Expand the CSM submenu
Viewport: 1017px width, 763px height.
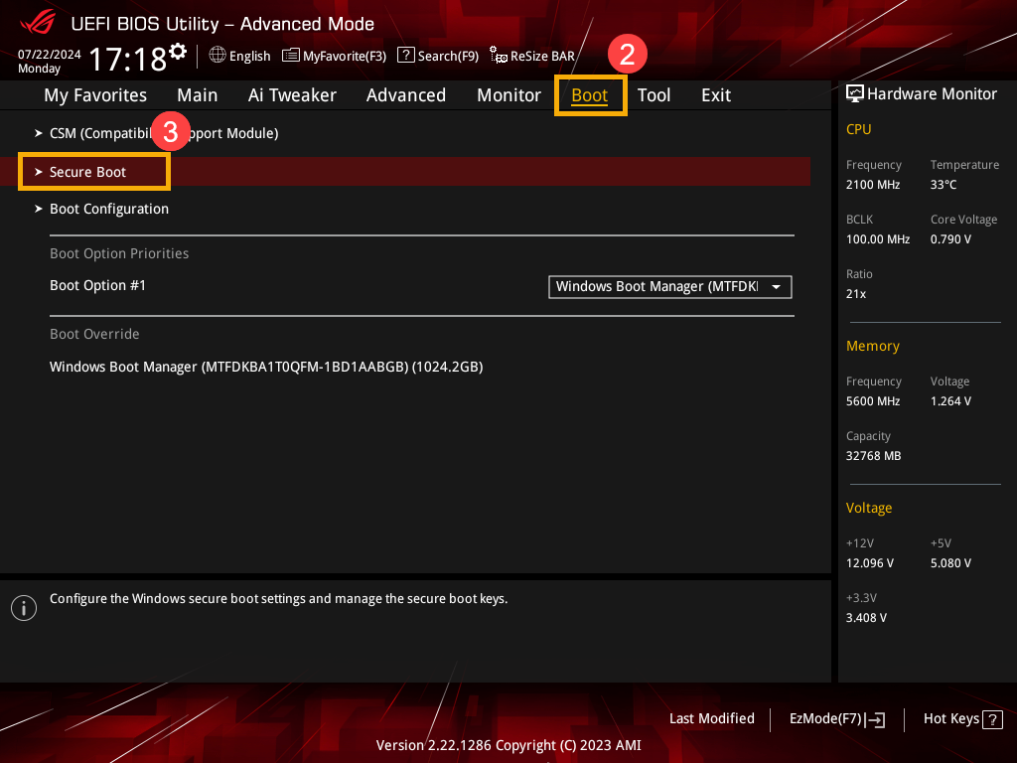[x=163, y=133]
